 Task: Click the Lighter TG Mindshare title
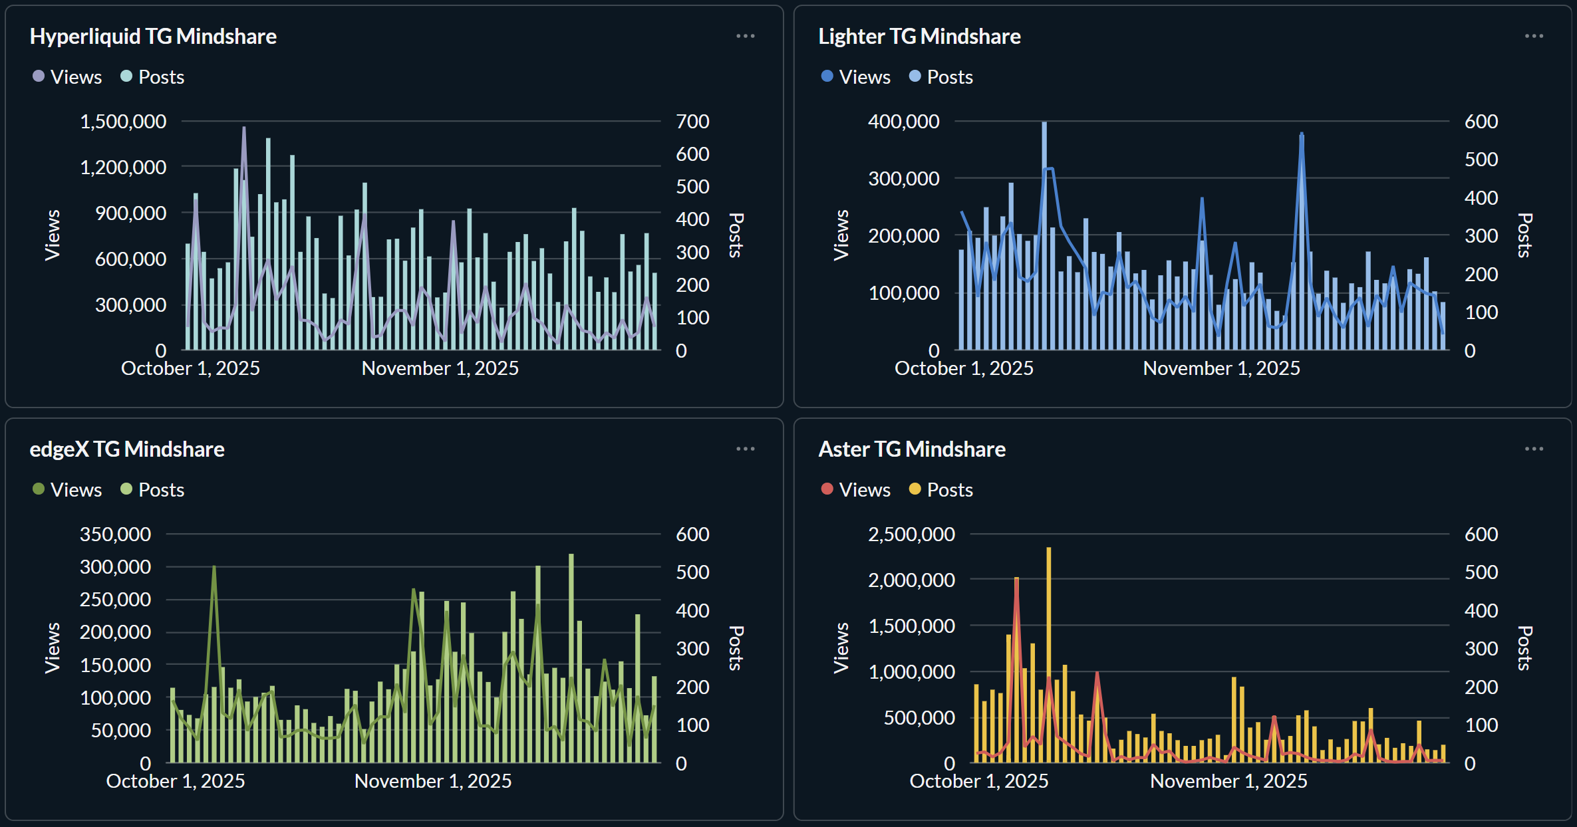pyautogui.click(x=919, y=36)
